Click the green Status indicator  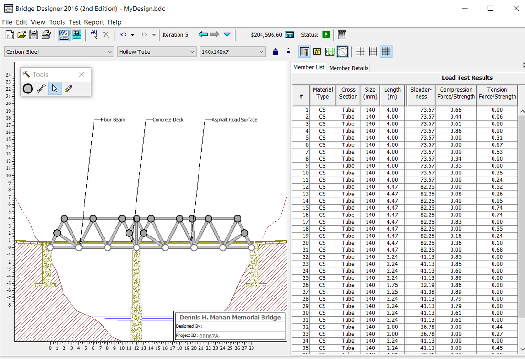click(x=326, y=34)
